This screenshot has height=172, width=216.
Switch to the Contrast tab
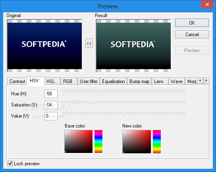[17, 81]
